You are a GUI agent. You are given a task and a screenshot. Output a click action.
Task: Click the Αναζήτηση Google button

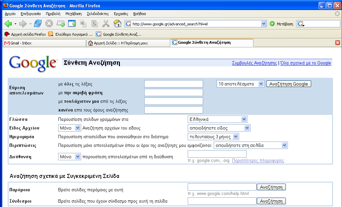pos(289,84)
